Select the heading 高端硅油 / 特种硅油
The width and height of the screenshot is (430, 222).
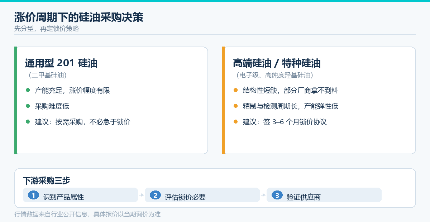[277, 63]
